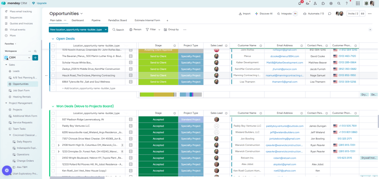Image resolution: width=379 pixels, height=179 pixels.
Task: Click the Automate / 13 button
Action: click(x=313, y=14)
